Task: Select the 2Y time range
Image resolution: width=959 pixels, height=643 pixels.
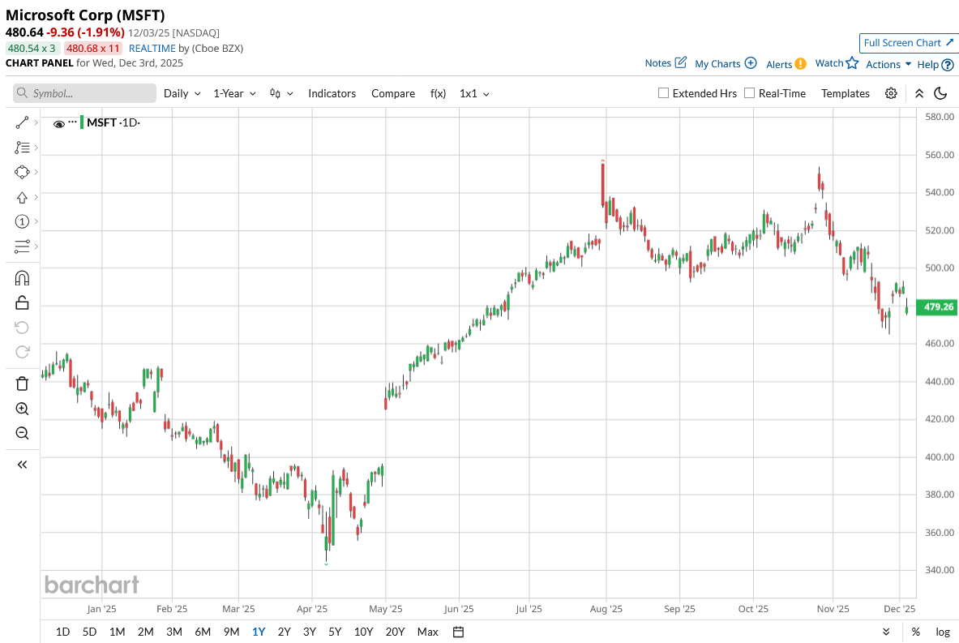Action: click(284, 632)
